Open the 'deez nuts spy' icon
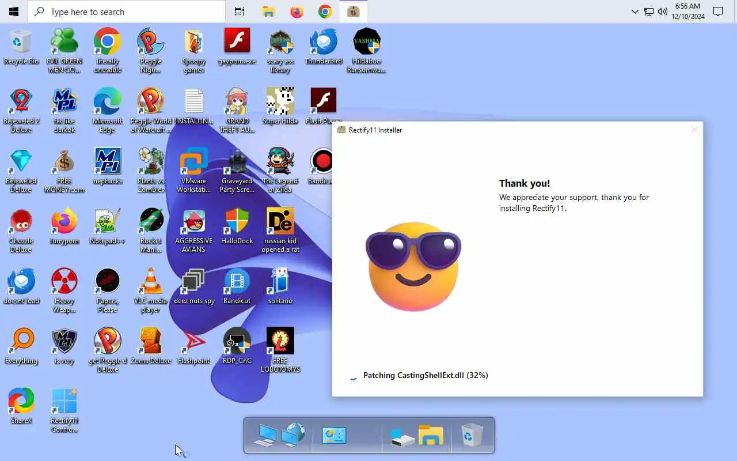 coord(194,287)
